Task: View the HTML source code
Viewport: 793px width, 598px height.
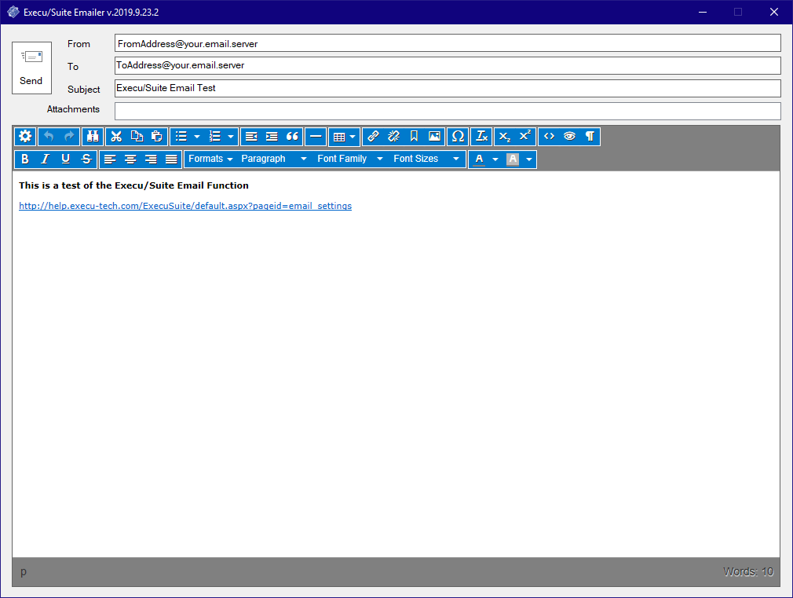Action: tap(549, 136)
